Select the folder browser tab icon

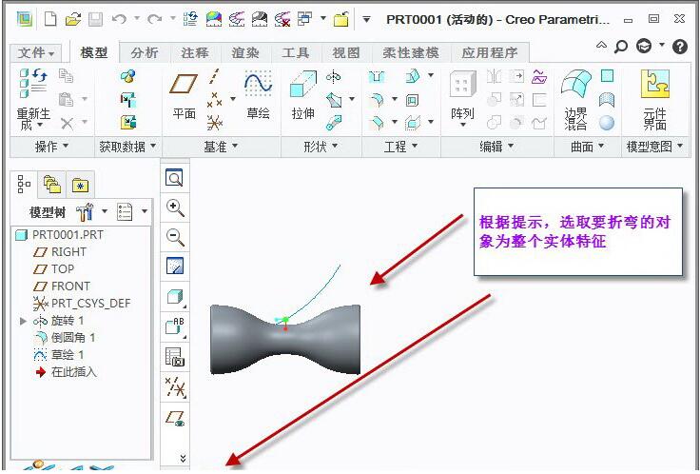(52, 184)
